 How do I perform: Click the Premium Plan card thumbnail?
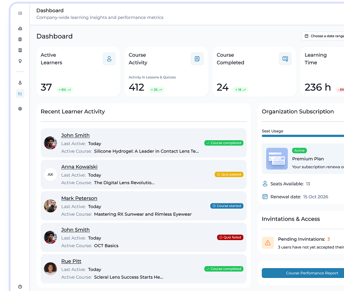[277, 159]
